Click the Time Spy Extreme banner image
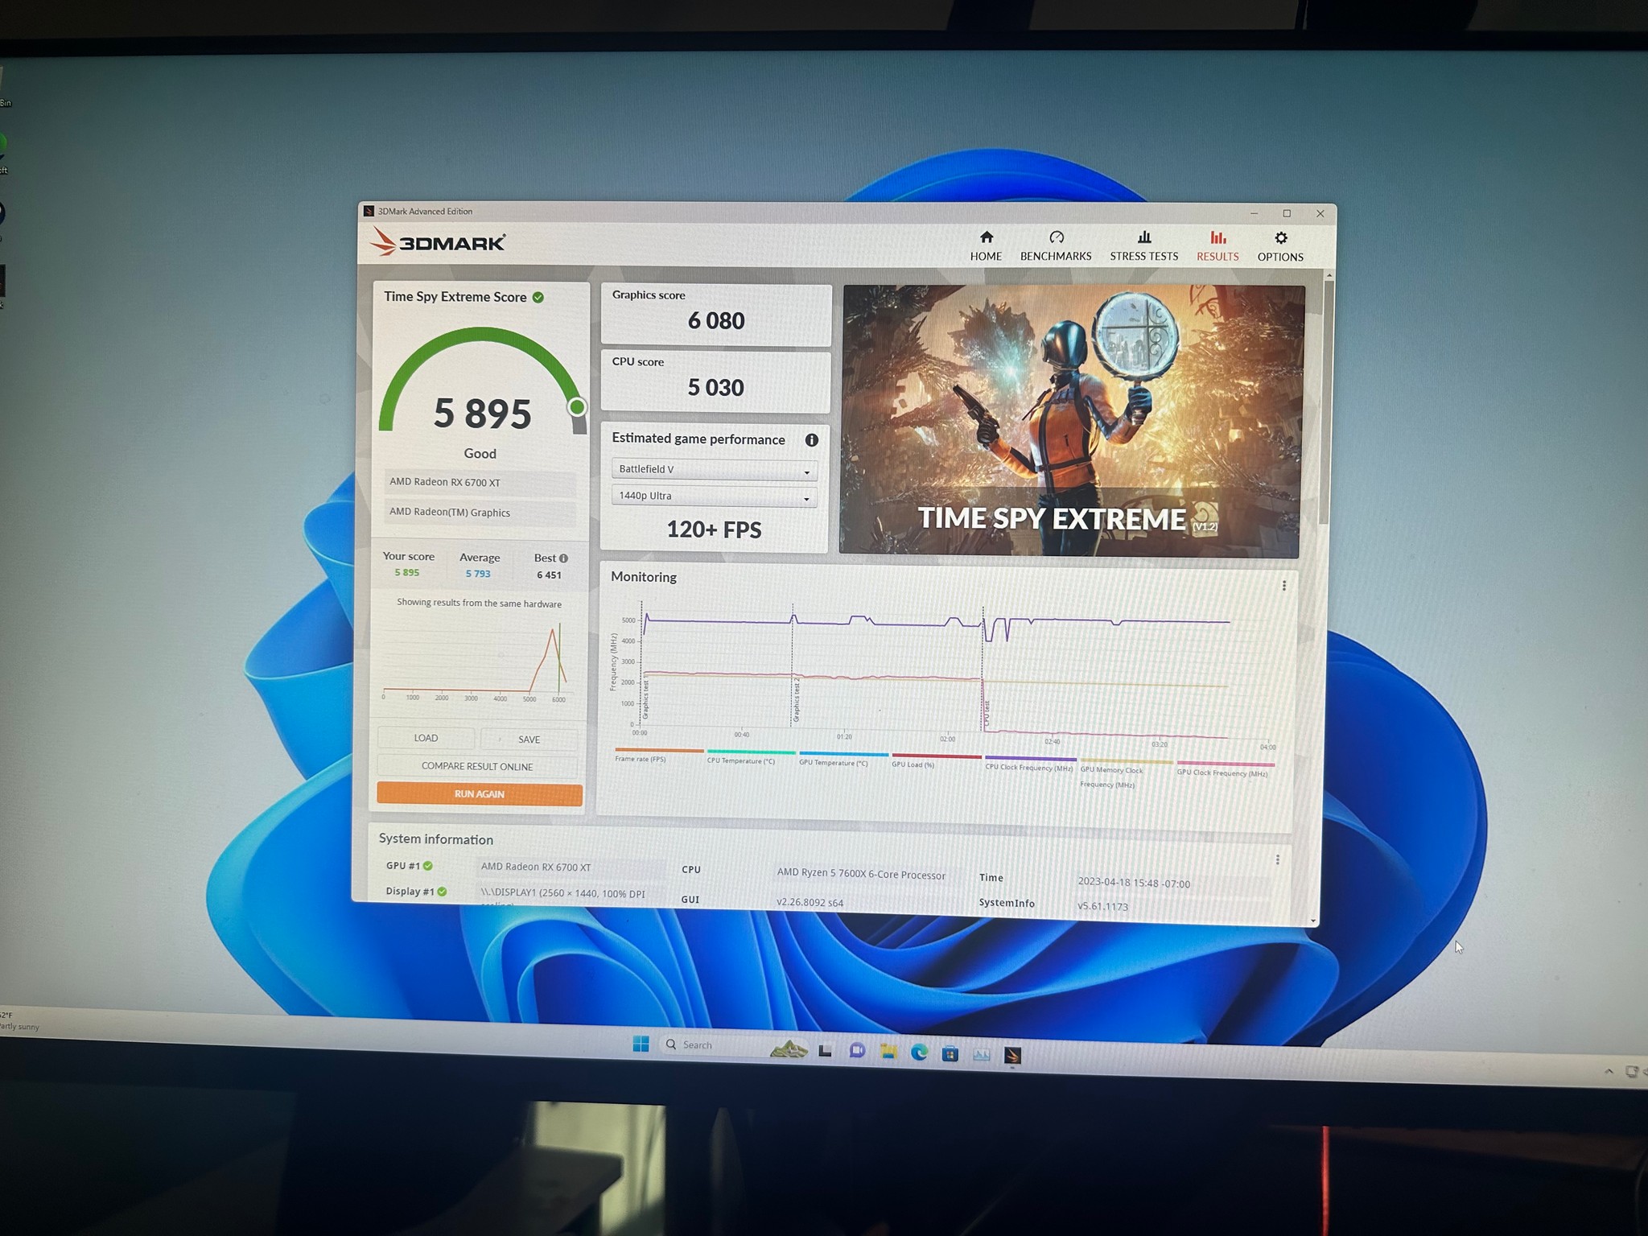Image resolution: width=1648 pixels, height=1236 pixels. click(1070, 421)
